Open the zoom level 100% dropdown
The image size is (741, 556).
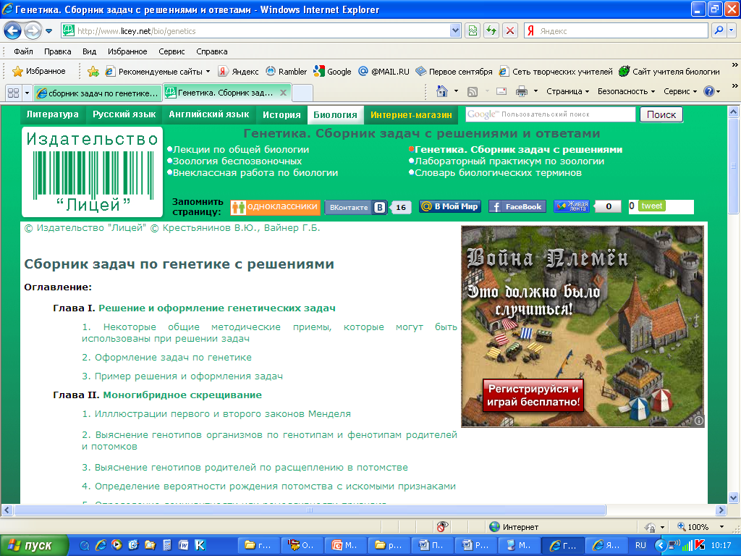pos(721,527)
